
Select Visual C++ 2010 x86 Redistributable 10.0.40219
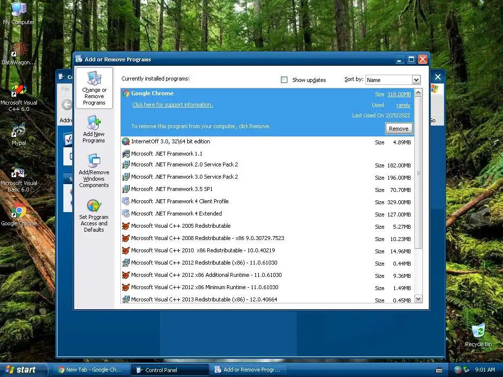click(268, 251)
